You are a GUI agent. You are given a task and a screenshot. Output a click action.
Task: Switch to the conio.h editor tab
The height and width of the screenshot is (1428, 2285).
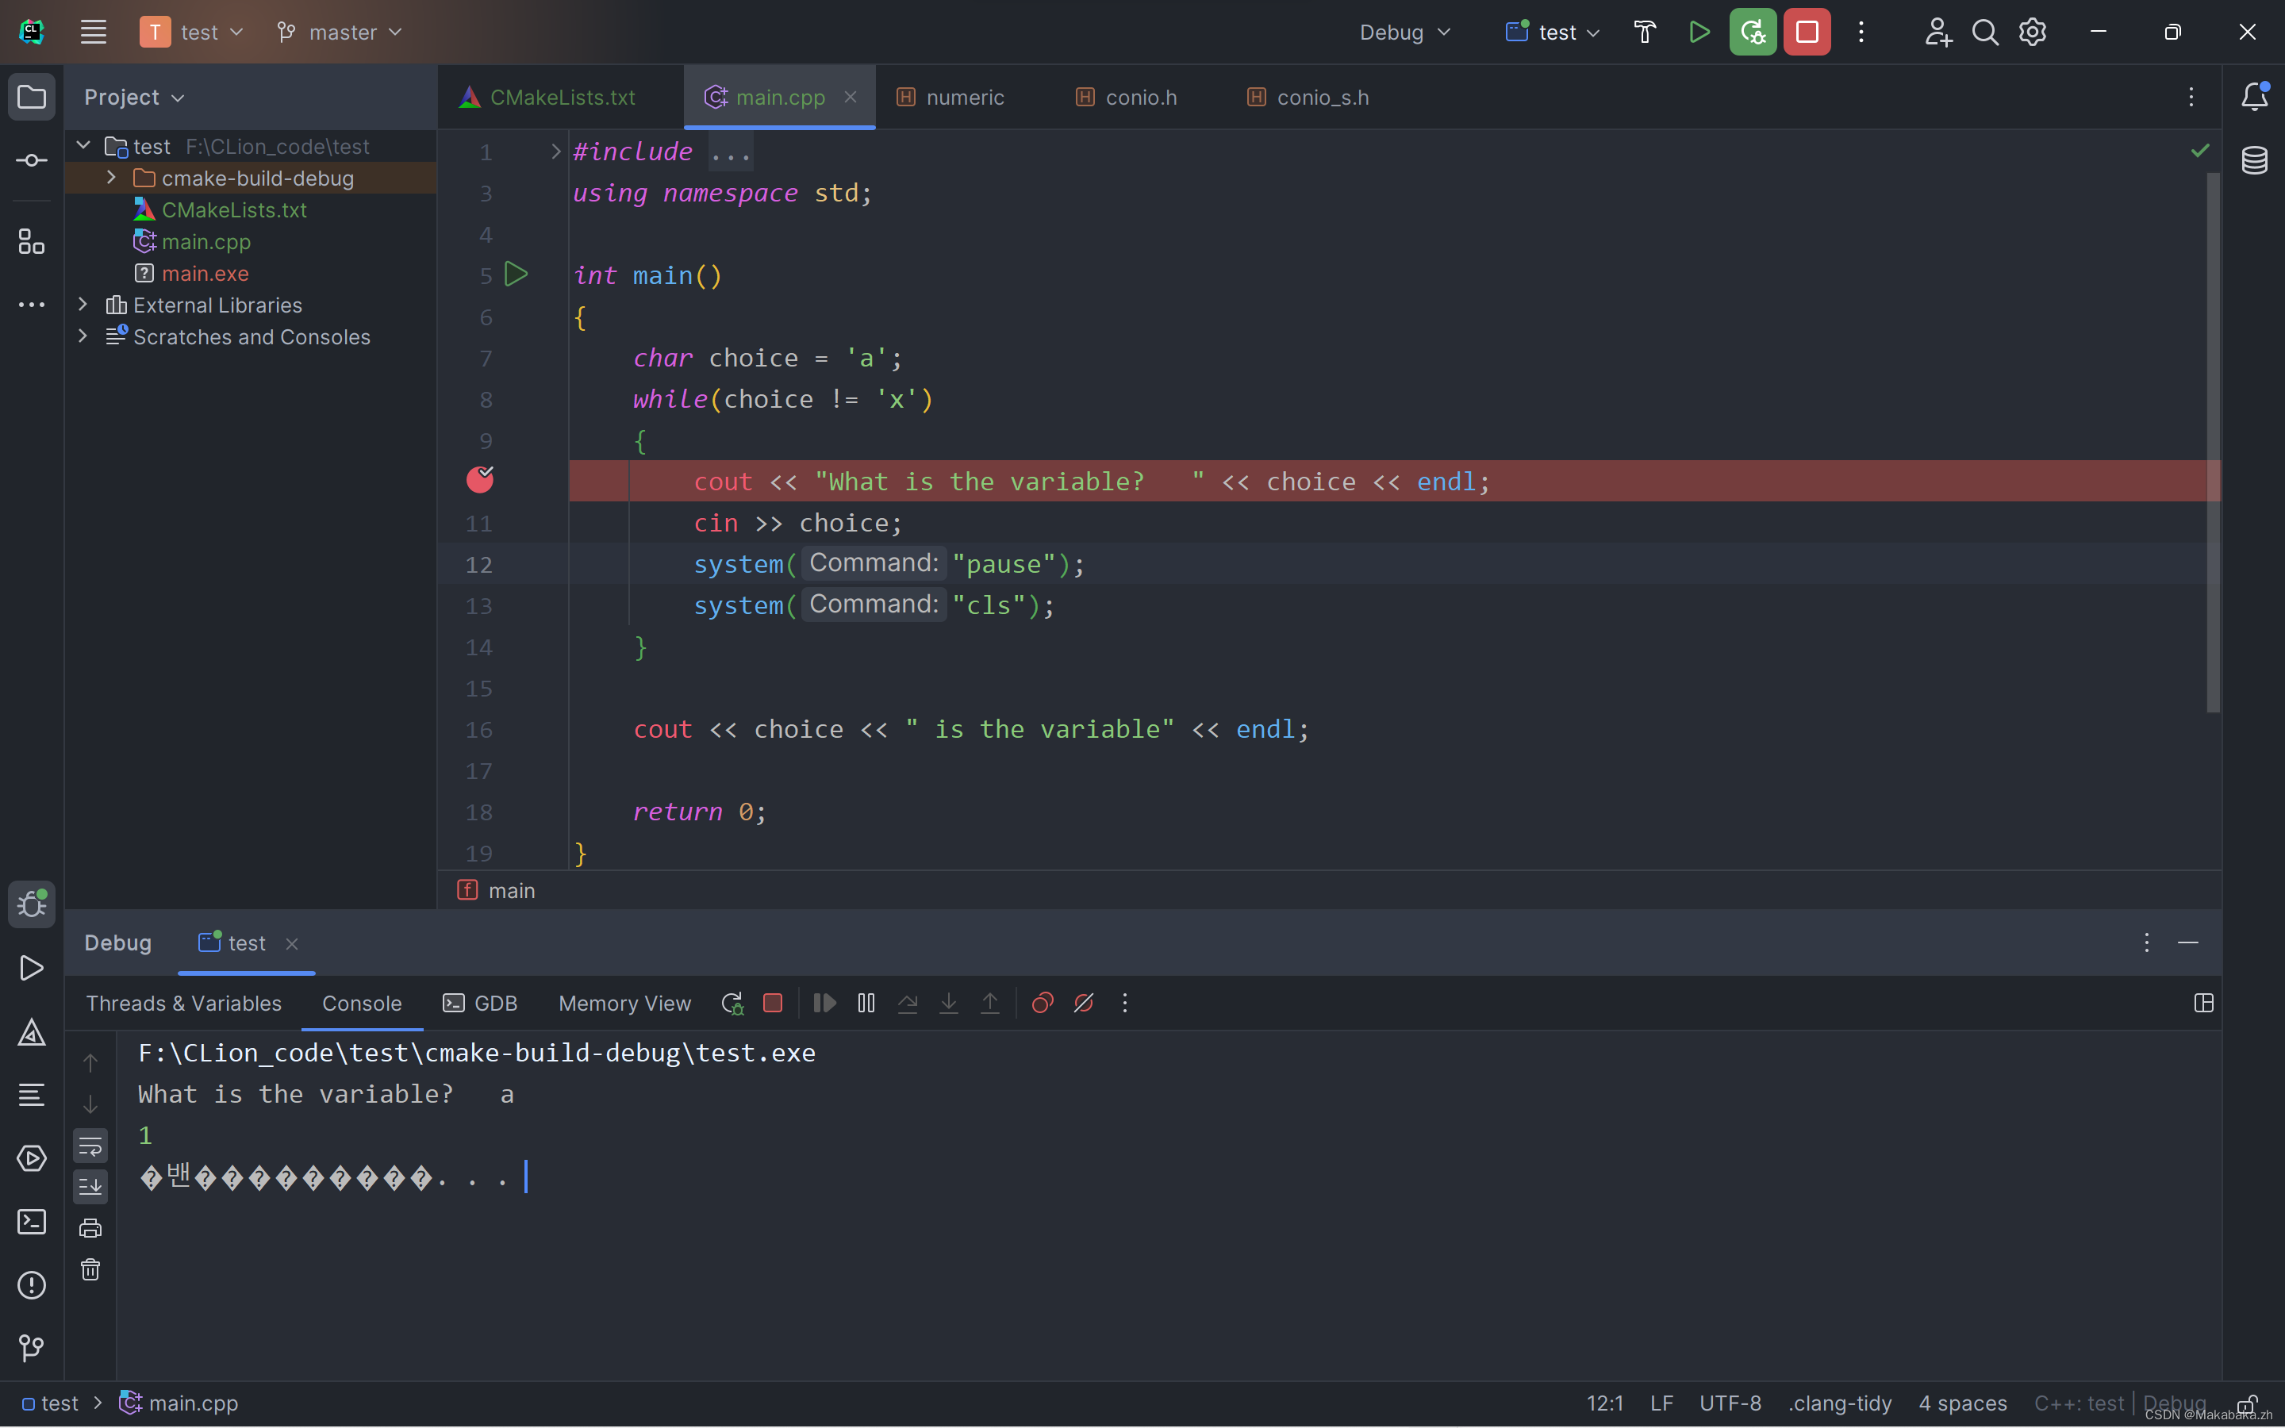[1137, 96]
